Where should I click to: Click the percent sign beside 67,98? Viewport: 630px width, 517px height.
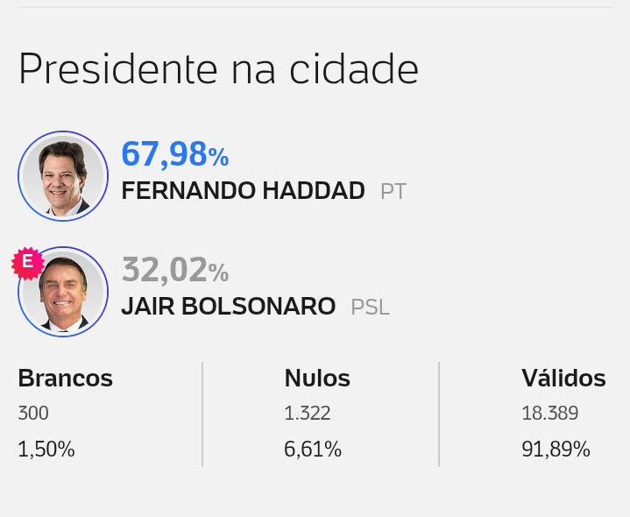coord(218,158)
